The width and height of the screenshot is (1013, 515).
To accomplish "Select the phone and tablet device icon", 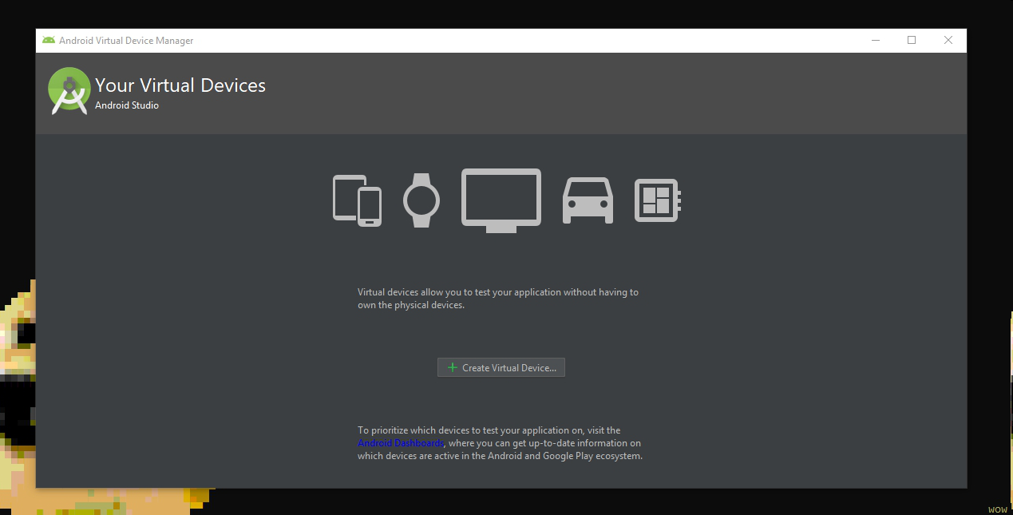I will pyautogui.click(x=356, y=200).
